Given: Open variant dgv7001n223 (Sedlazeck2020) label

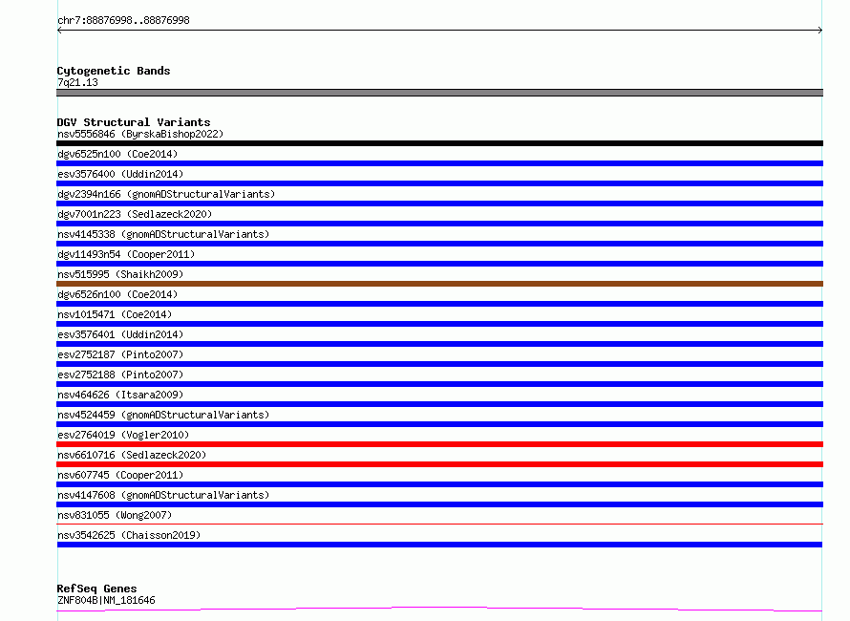Looking at the screenshot, I should click(135, 214).
